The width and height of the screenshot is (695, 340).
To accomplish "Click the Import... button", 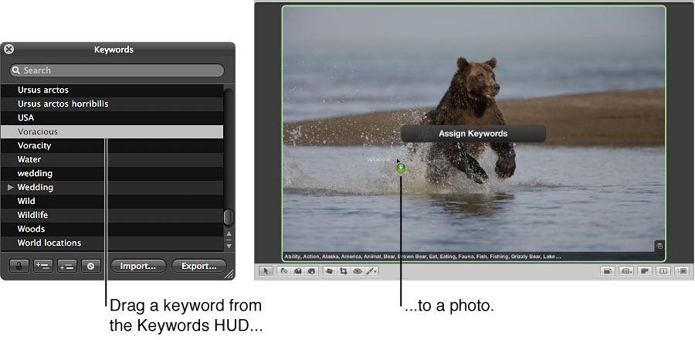I will [138, 266].
